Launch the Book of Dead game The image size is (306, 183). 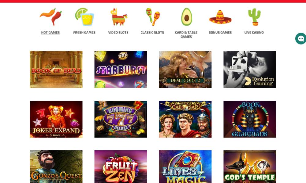pyautogui.click(x=56, y=70)
